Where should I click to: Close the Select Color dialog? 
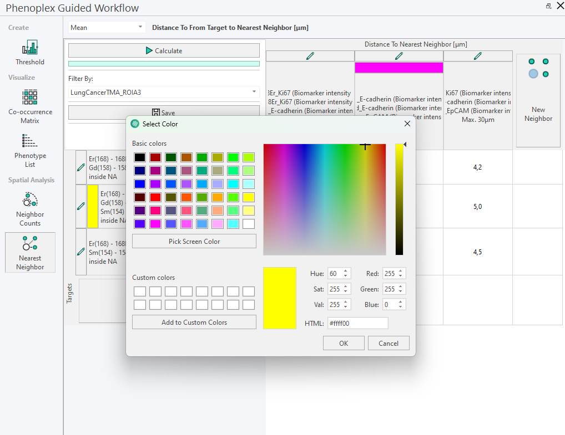tap(407, 124)
